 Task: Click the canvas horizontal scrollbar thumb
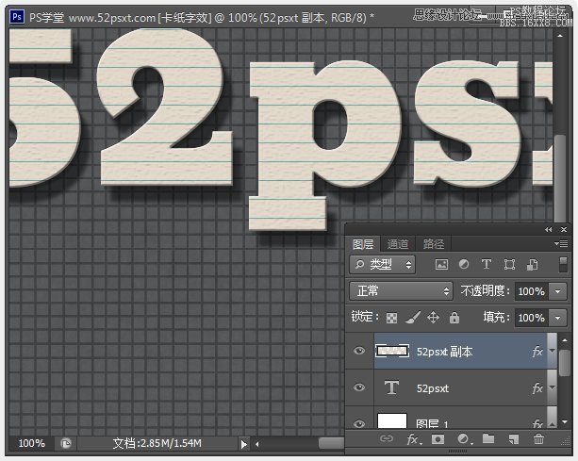click(x=331, y=443)
